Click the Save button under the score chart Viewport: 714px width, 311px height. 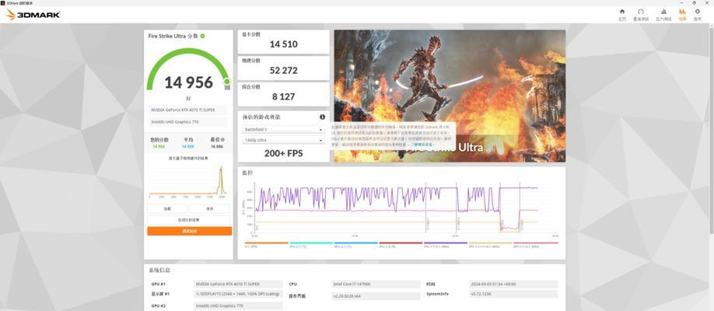pyautogui.click(x=209, y=208)
